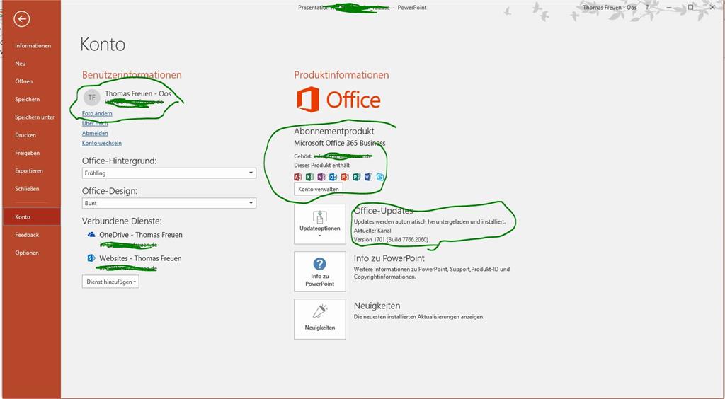
Task: Open help via title bar question mark
Action: tap(647, 7)
